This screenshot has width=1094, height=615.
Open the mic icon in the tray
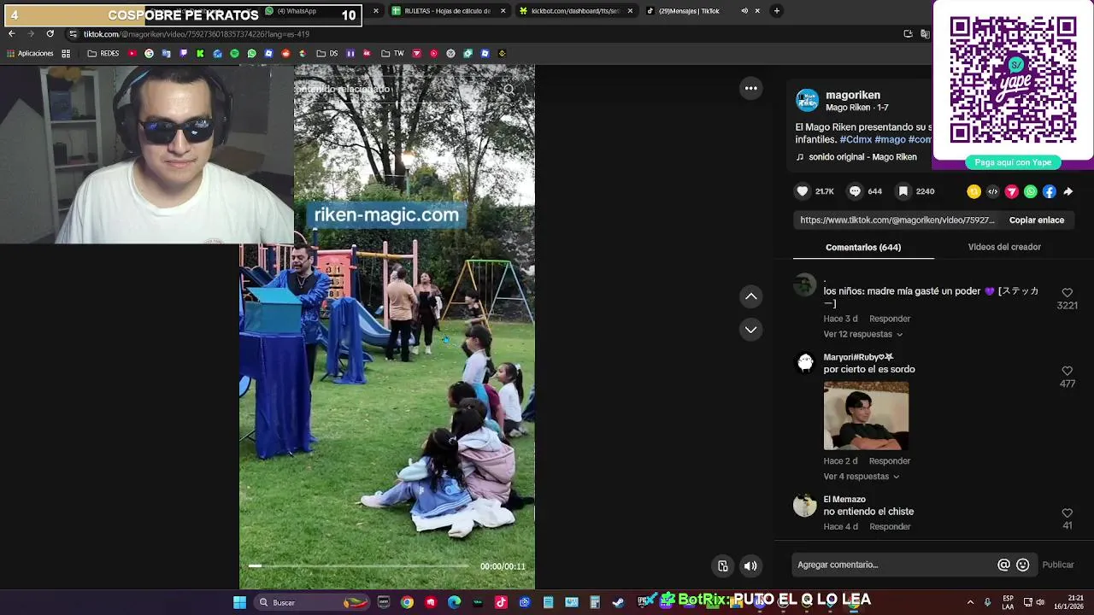(988, 602)
